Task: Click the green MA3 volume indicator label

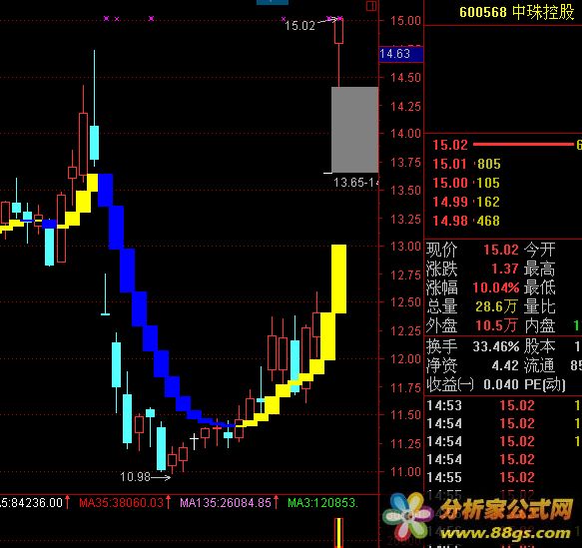Action: click(x=322, y=503)
